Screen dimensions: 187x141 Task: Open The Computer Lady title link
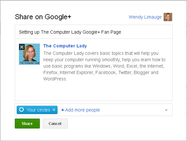65,46
